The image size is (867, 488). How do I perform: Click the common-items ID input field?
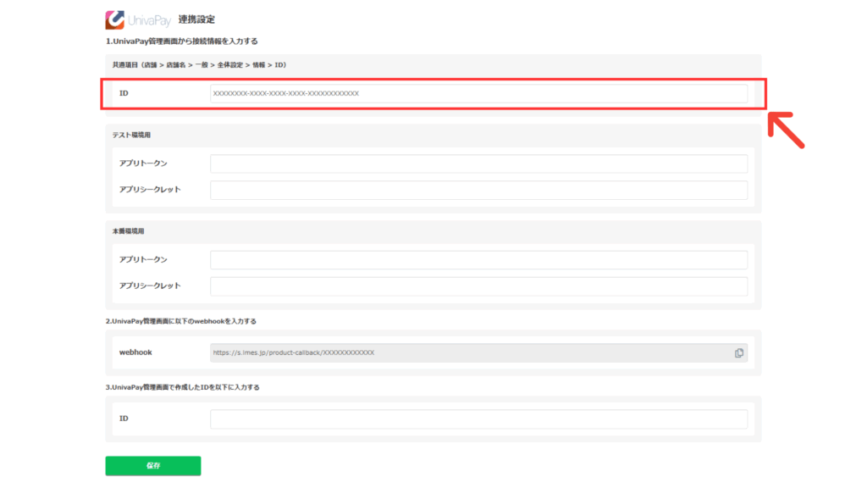479,93
